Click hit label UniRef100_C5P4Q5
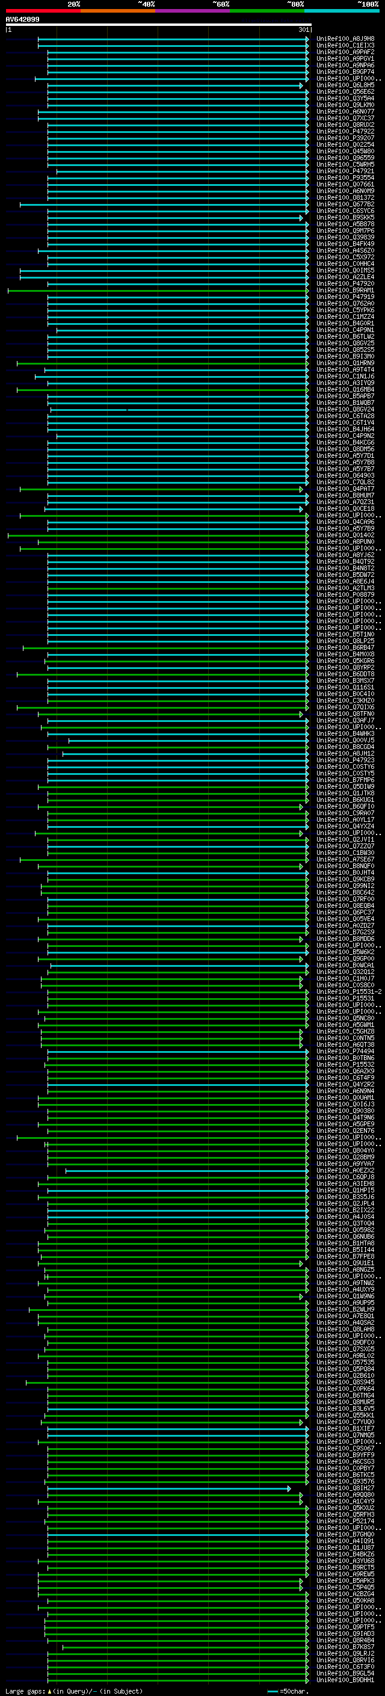Screen dimensions: 385x1696 (x=345, y=1587)
